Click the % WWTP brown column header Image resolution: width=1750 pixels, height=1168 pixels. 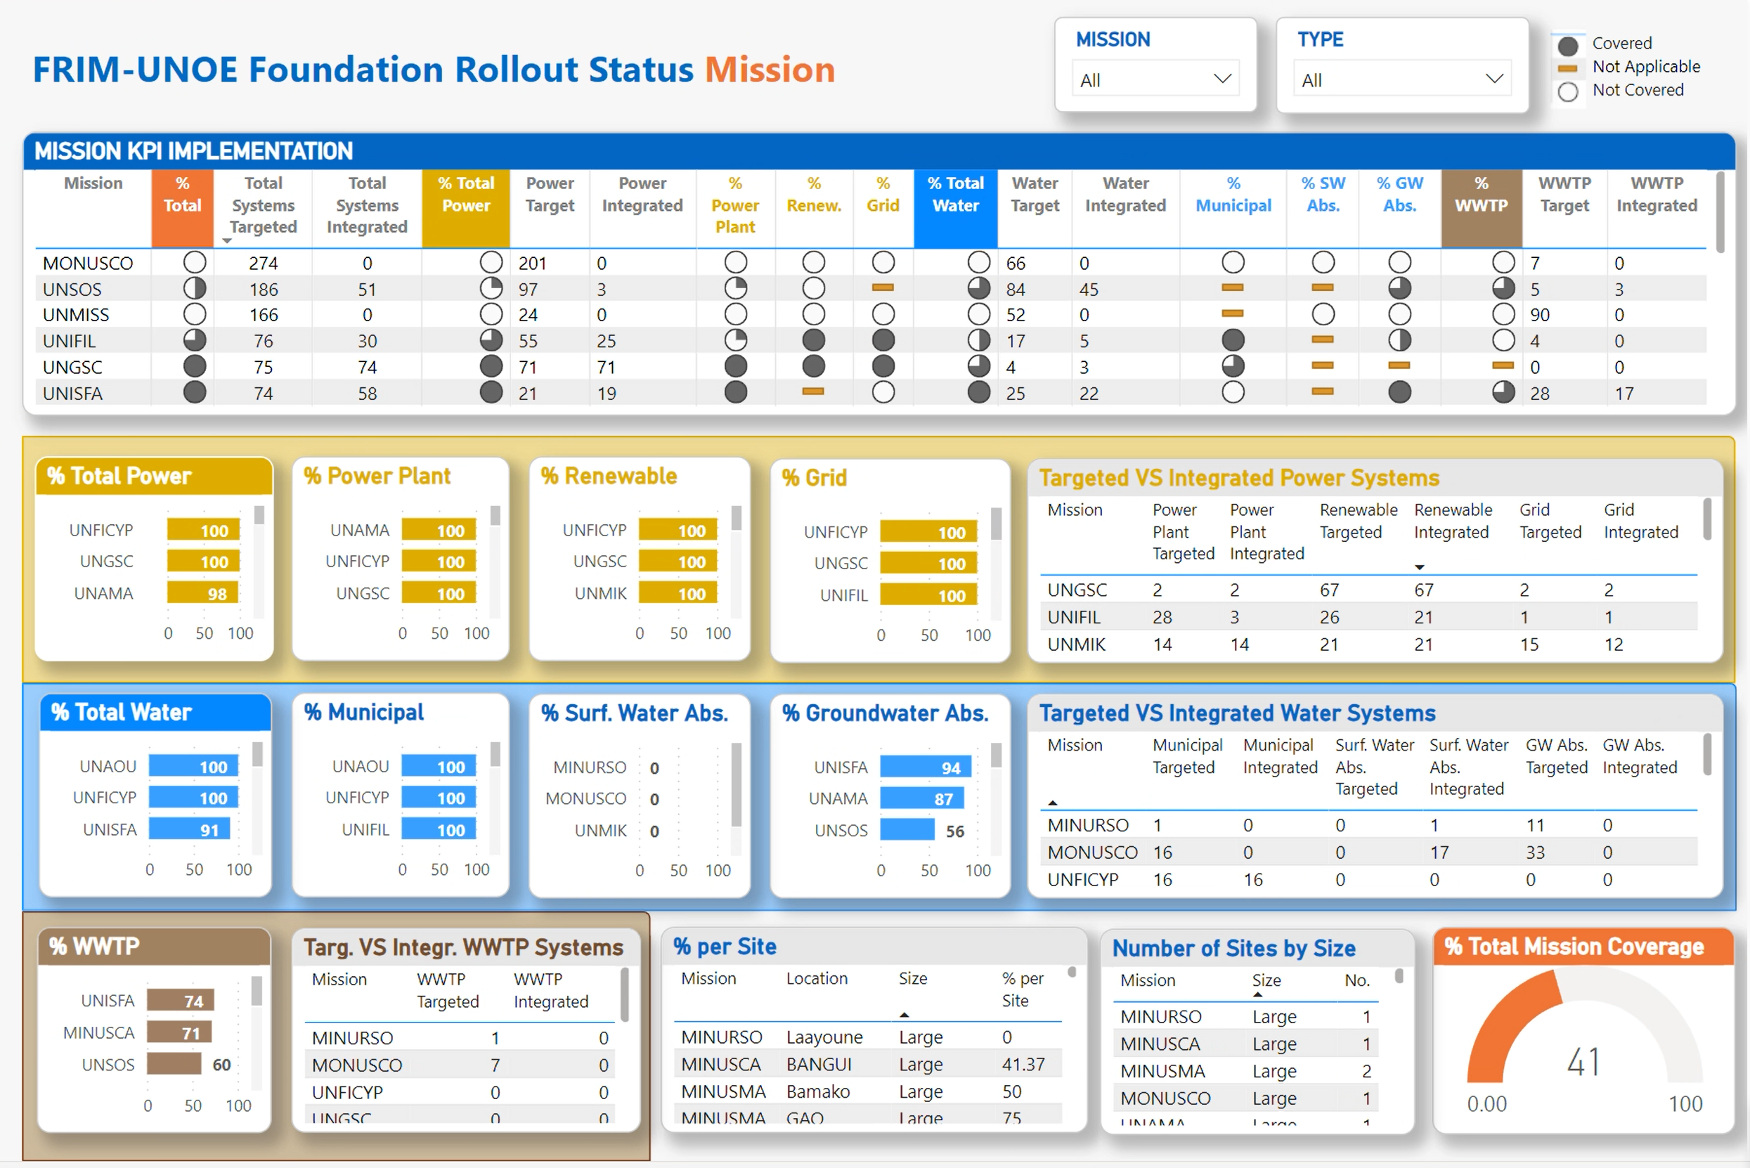[1481, 208]
